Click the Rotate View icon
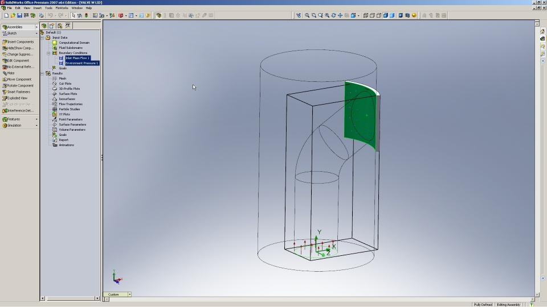This screenshot has height=307, width=547. click(333, 15)
